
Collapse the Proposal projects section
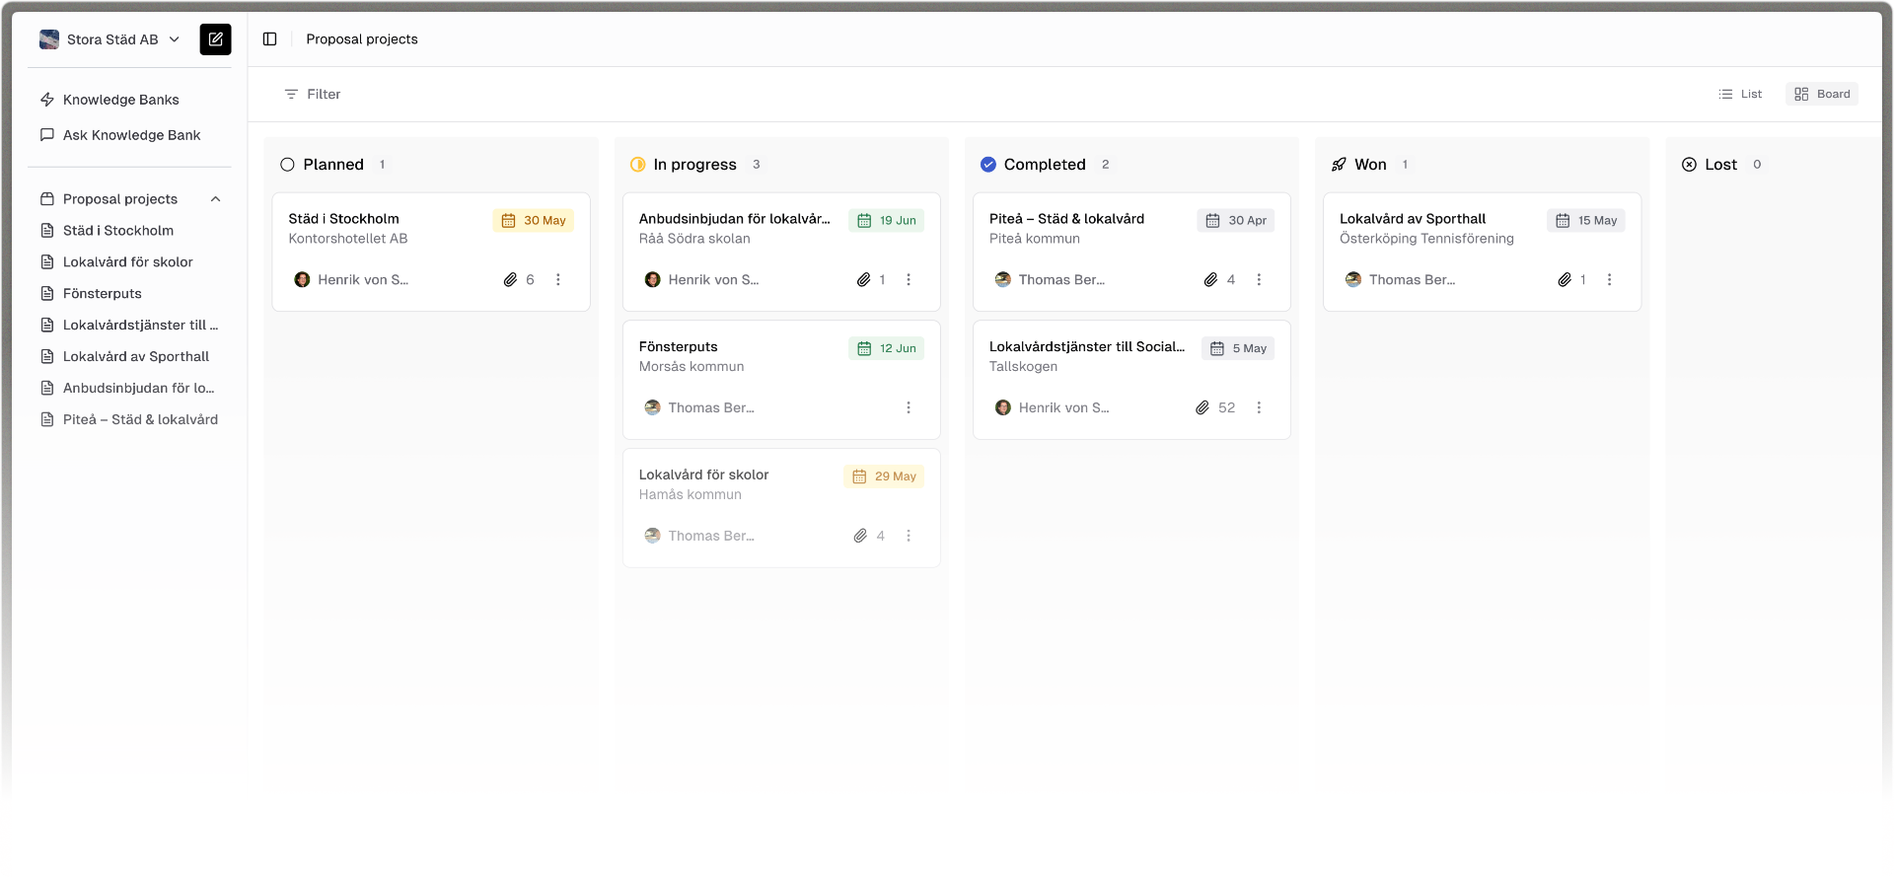click(215, 199)
